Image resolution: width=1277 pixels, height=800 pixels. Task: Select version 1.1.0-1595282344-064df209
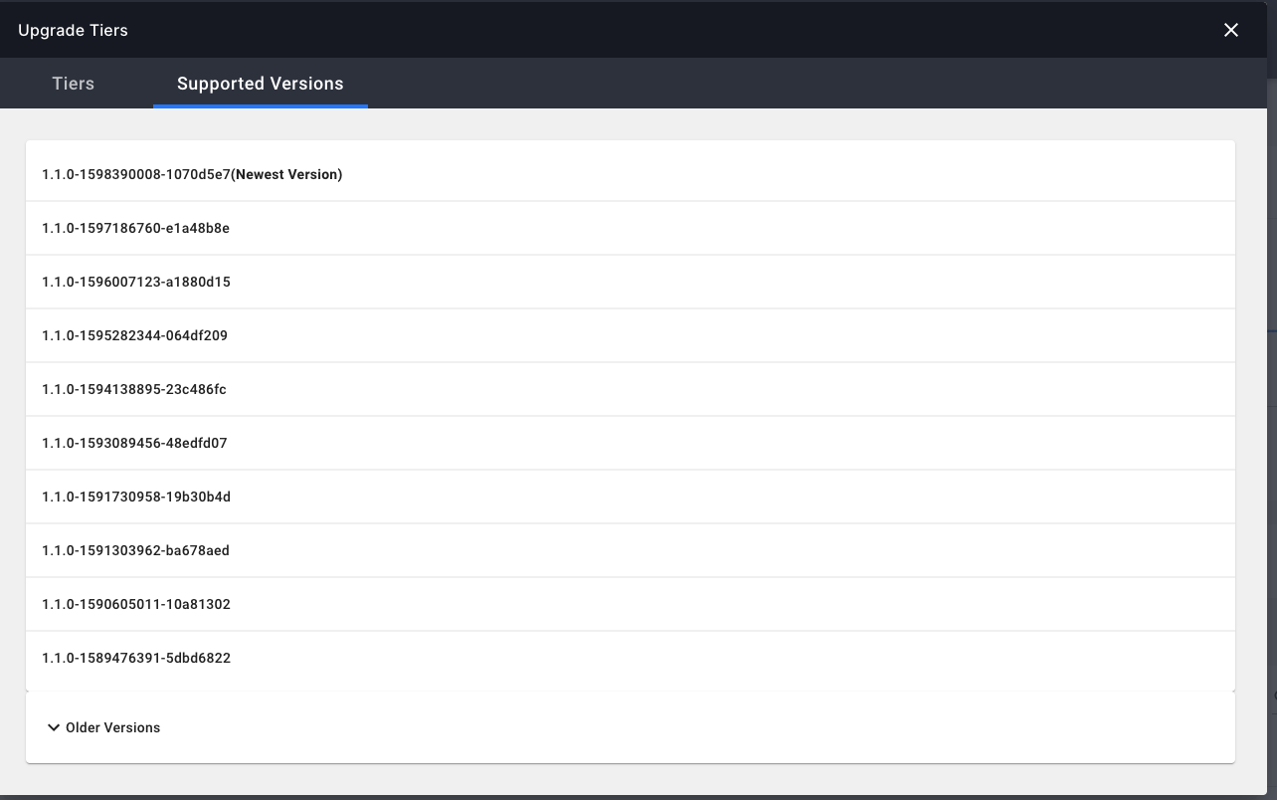pos(134,335)
